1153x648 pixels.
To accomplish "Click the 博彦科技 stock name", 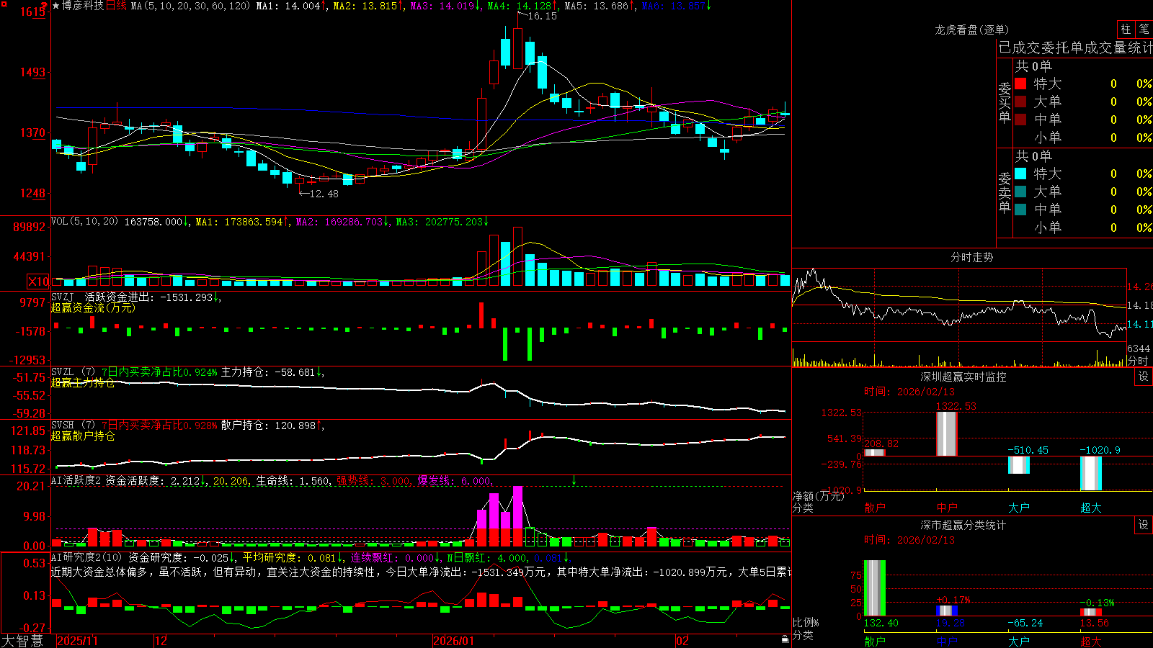I will click(83, 6).
